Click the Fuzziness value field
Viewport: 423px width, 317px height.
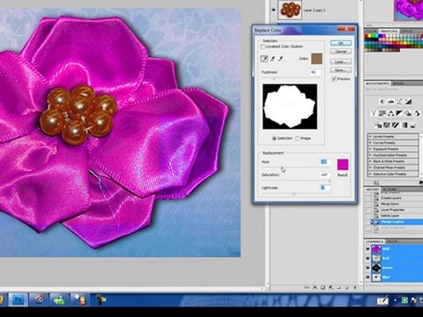(x=315, y=72)
